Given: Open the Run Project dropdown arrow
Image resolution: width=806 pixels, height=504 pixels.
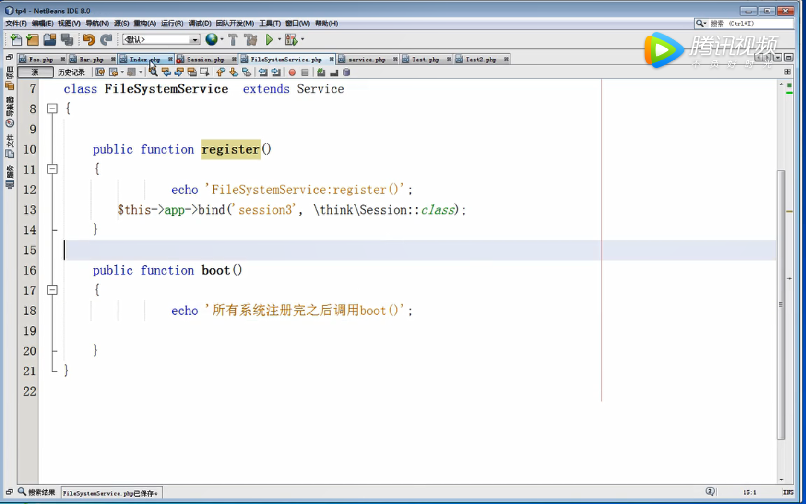Looking at the screenshot, I should point(279,39).
